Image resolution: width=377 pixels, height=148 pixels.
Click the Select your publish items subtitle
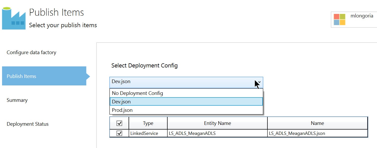pyautogui.click(x=63, y=25)
